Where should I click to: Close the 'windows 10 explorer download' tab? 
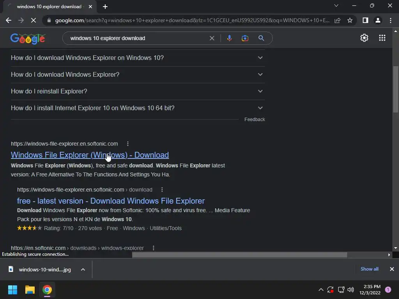tap(90, 7)
